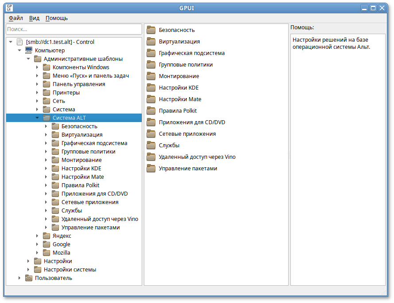Expand the Mozilla tree node
Screen dimensions: 394x303
(37, 253)
